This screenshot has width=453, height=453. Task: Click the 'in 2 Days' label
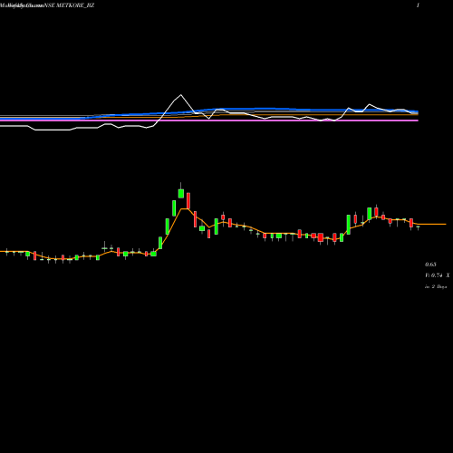[x=436, y=286]
